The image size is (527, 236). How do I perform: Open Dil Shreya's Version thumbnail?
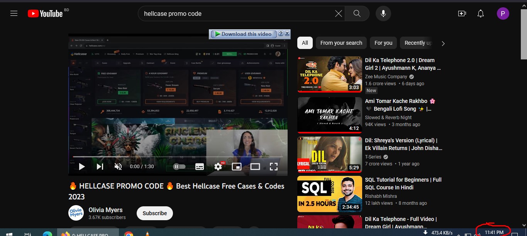[330, 155]
